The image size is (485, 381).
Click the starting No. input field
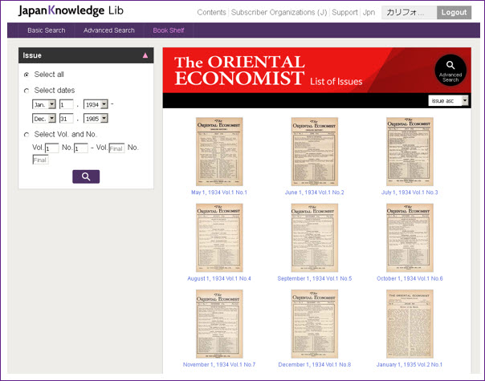tap(81, 148)
